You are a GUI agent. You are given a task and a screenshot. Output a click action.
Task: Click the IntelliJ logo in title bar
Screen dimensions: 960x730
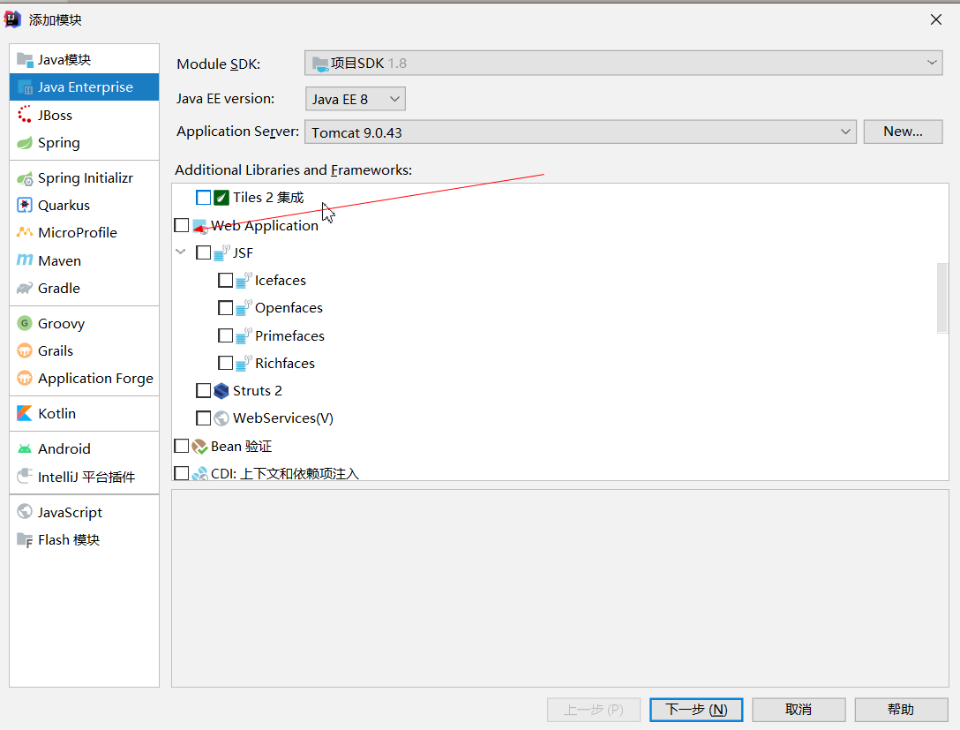[x=13, y=19]
